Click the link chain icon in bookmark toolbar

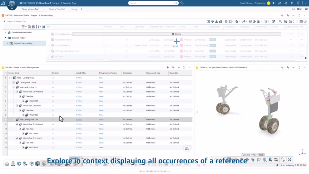click(221, 21)
